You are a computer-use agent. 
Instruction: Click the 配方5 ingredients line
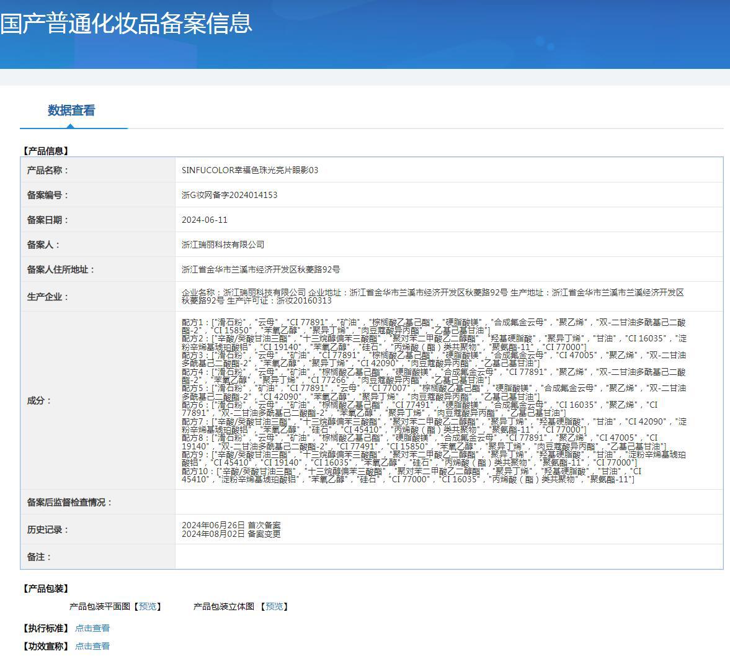[434, 392]
